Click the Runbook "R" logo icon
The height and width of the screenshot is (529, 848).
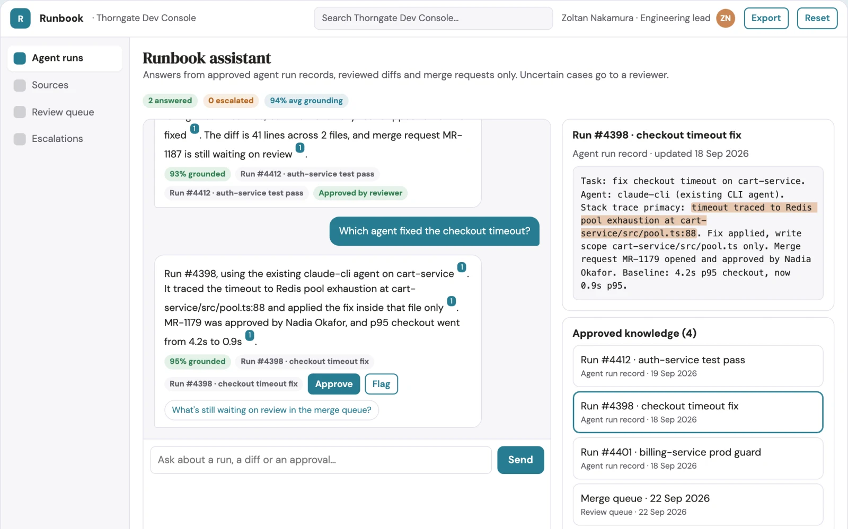(x=20, y=19)
